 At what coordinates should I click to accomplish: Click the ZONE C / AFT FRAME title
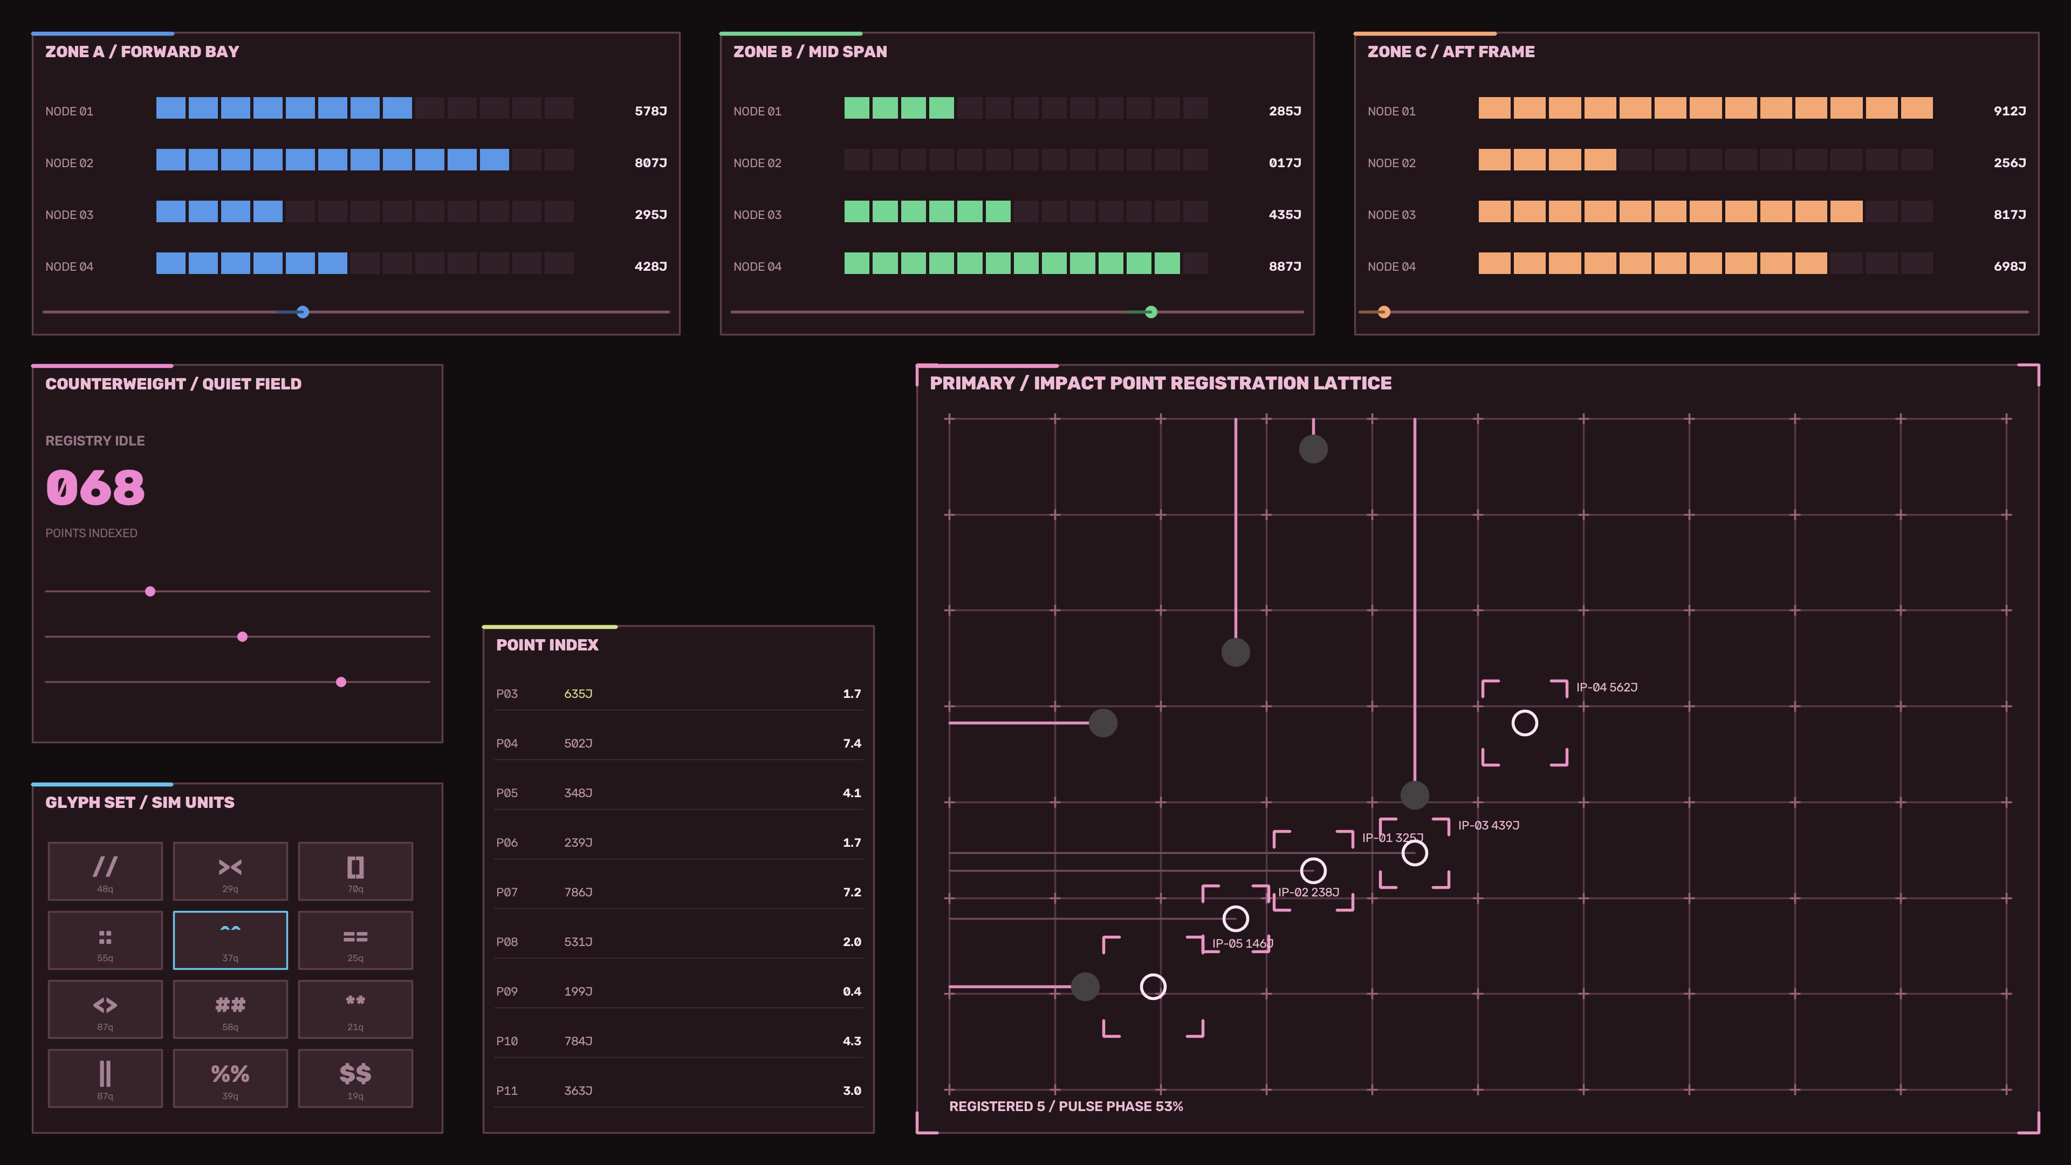pos(1451,51)
